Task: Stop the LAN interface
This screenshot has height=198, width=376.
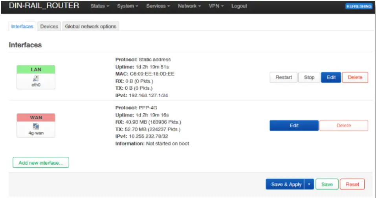Action: 309,77
